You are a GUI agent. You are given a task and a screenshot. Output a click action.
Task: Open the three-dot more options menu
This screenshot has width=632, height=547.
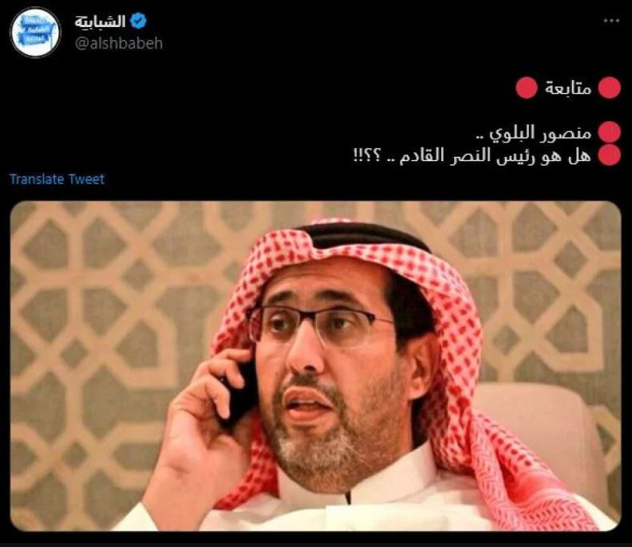(611, 21)
